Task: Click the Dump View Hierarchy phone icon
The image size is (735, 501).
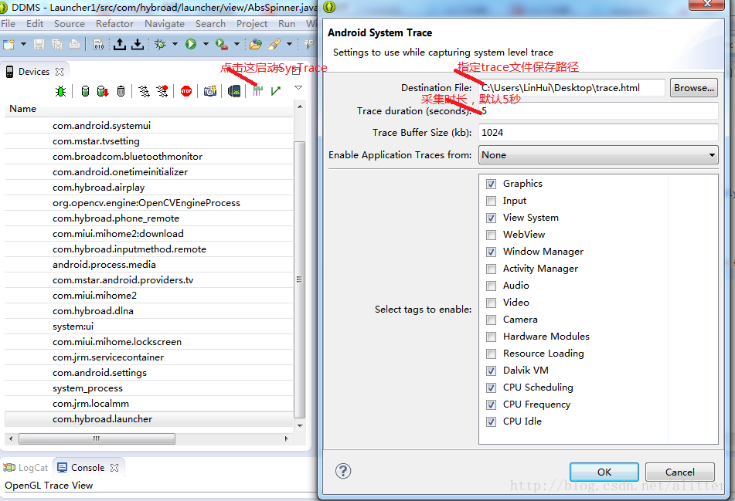Action: (x=234, y=91)
